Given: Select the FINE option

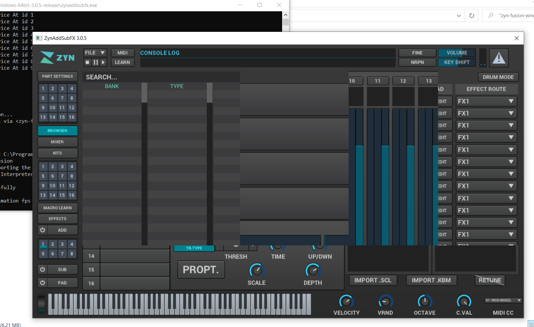Looking at the screenshot, I should point(417,53).
